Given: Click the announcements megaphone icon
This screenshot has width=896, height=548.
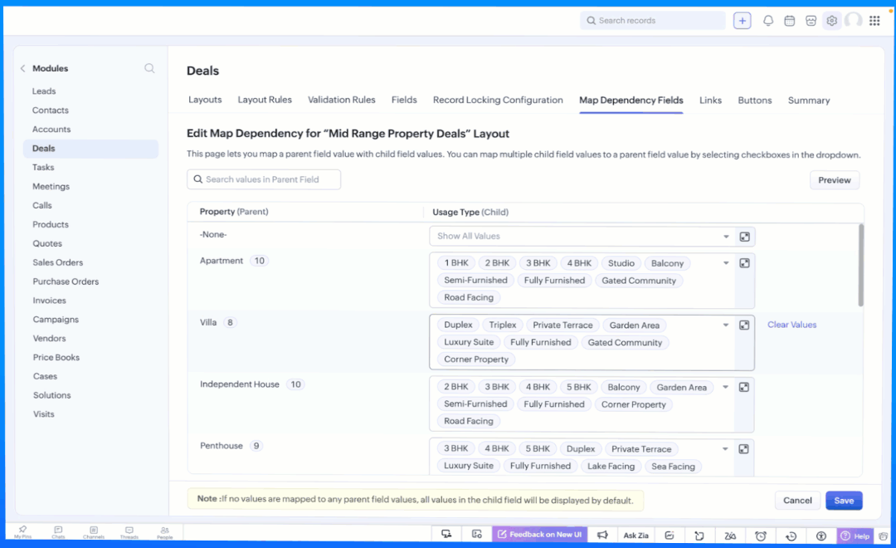Looking at the screenshot, I should [603, 536].
